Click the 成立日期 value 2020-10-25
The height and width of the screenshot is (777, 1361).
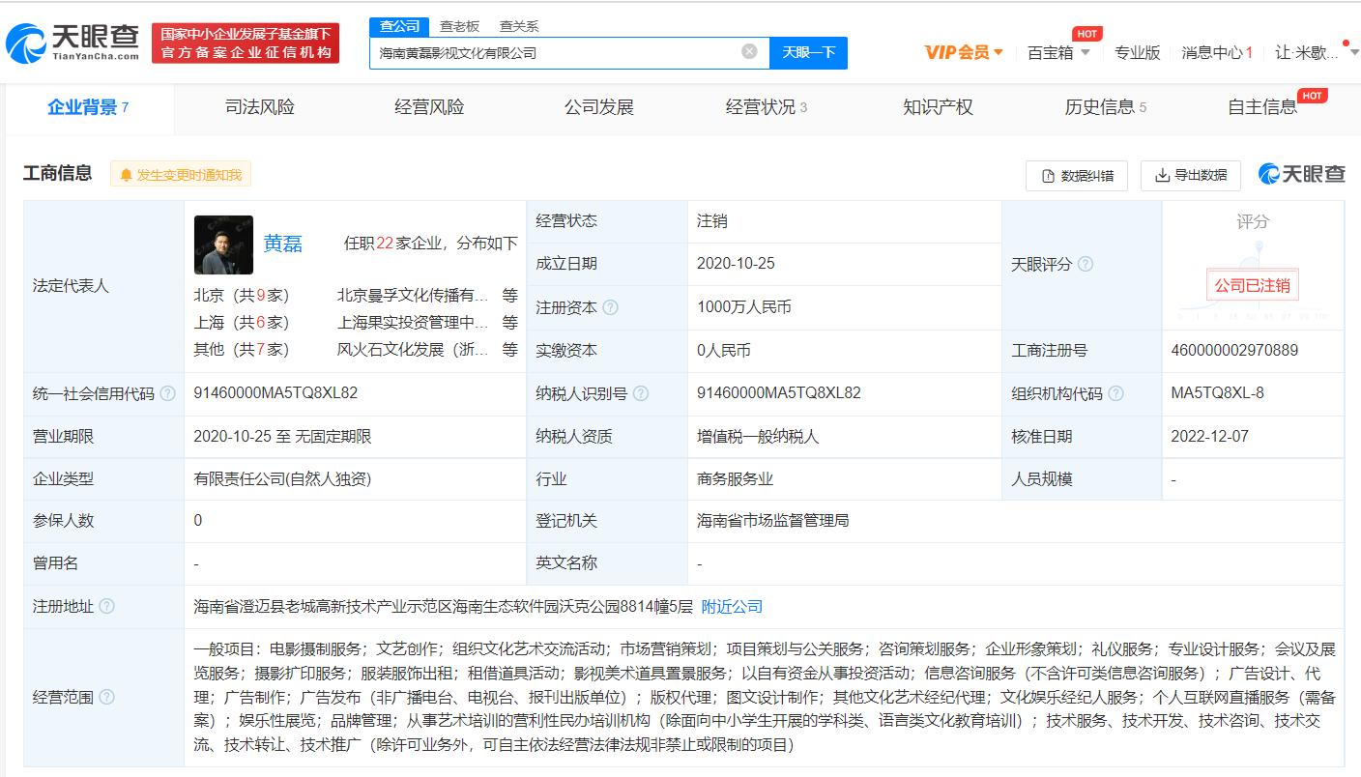coord(736,264)
